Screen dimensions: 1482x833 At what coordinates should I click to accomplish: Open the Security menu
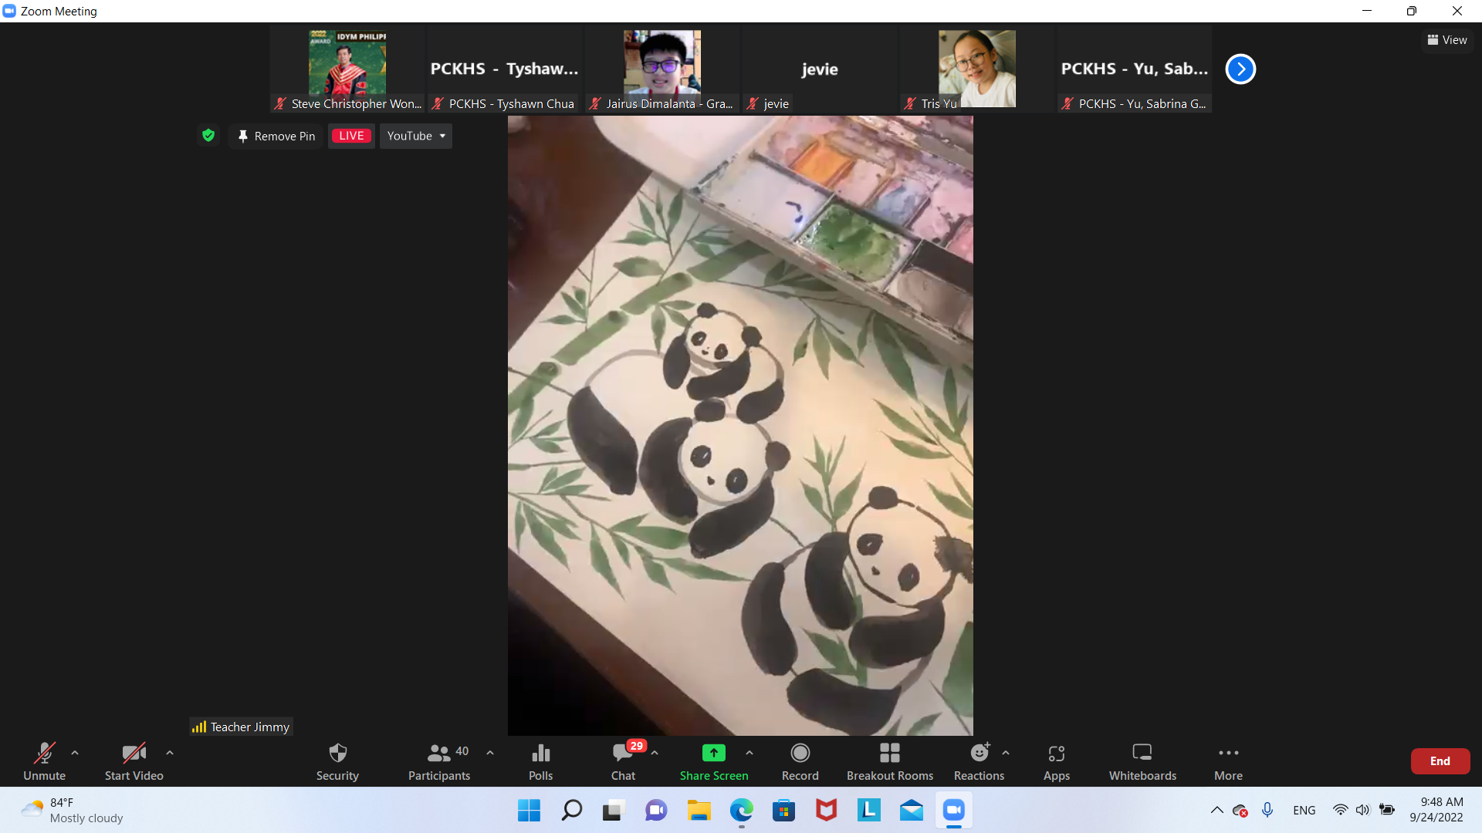(x=337, y=761)
